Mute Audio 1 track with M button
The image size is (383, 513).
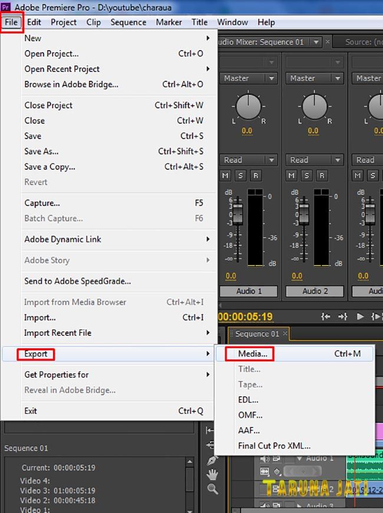pyautogui.click(x=225, y=176)
